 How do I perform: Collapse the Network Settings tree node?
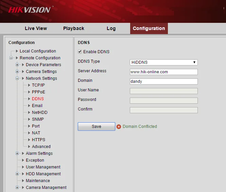pos(17,78)
